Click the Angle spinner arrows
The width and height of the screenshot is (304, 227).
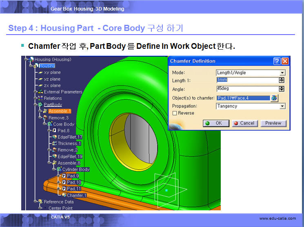pos(281,89)
